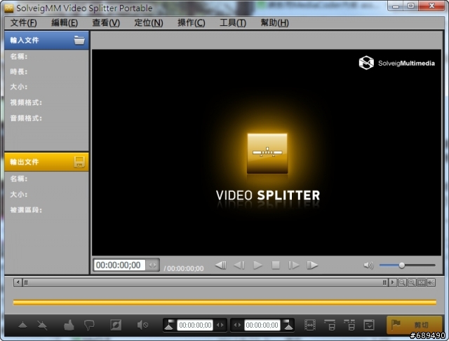This screenshot has height=341, width=449.
Task: Click the open folder icon in 輸入文件 header
Action: (x=79, y=40)
